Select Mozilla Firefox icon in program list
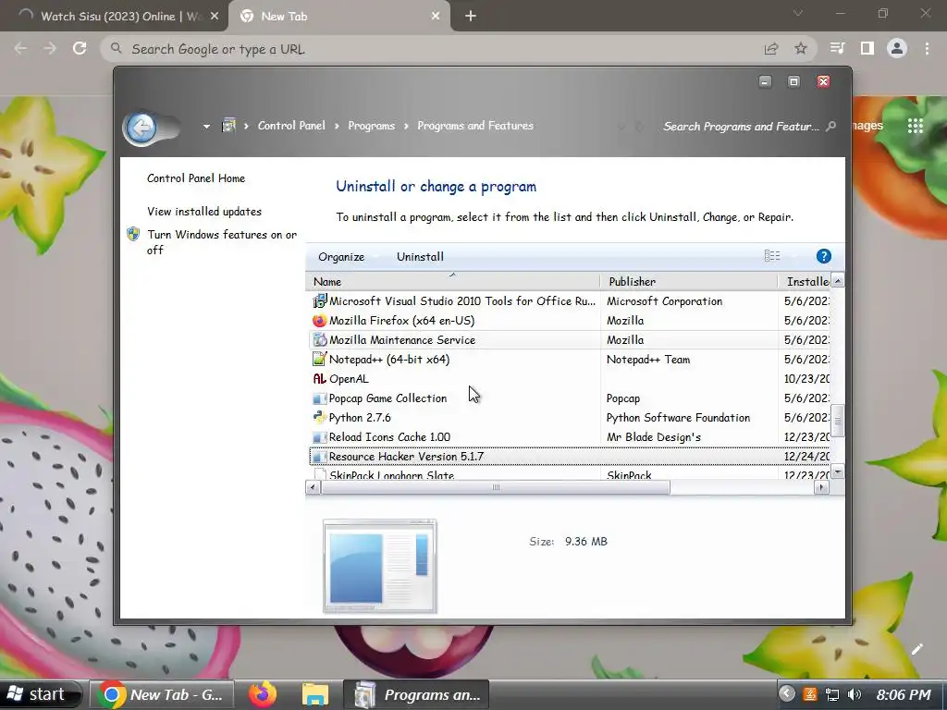This screenshot has height=710, width=947. click(x=319, y=321)
